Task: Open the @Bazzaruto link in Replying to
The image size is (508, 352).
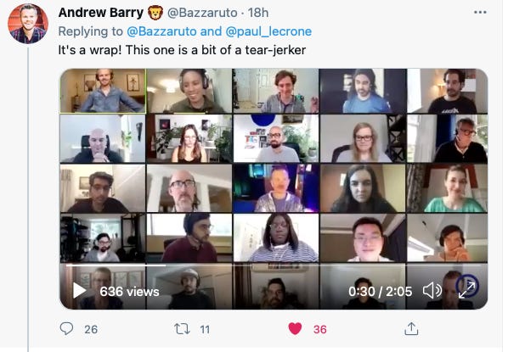Action: click(161, 31)
